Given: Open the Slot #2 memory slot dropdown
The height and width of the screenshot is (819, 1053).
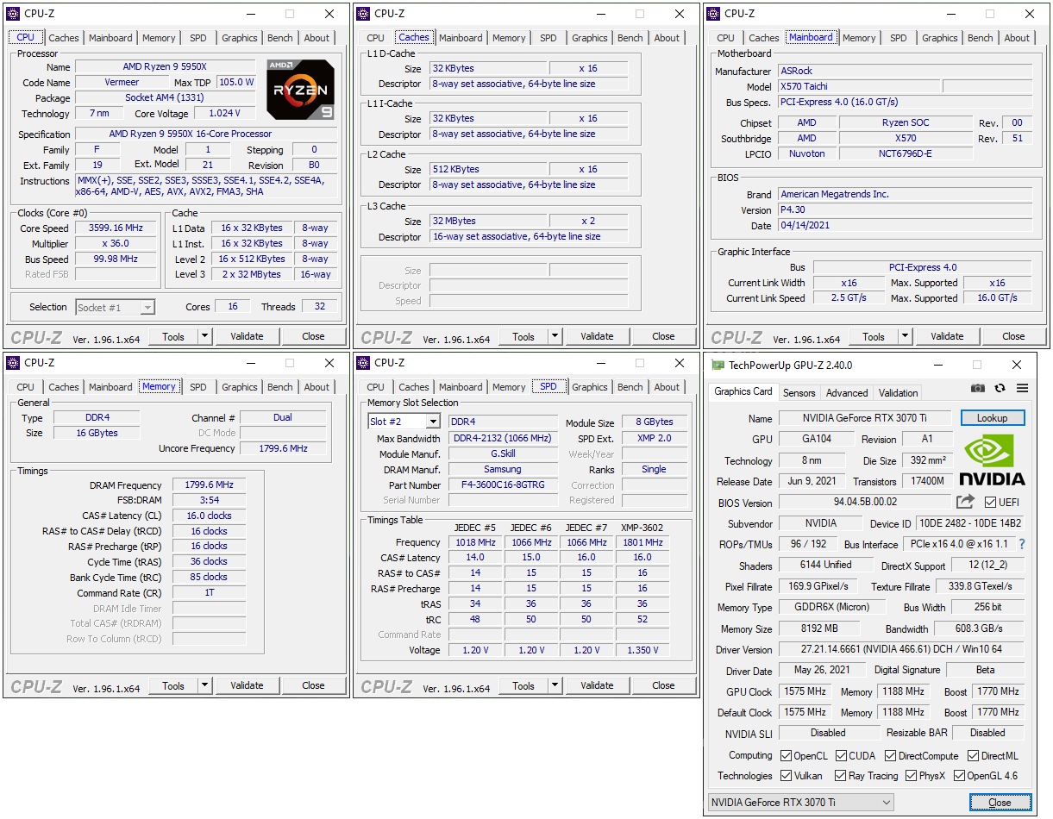Looking at the screenshot, I should [404, 422].
